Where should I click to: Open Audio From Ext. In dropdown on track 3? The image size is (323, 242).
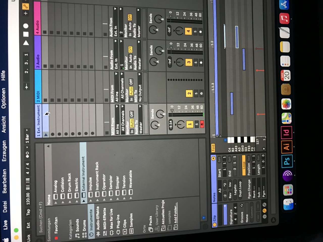[x=116, y=54]
